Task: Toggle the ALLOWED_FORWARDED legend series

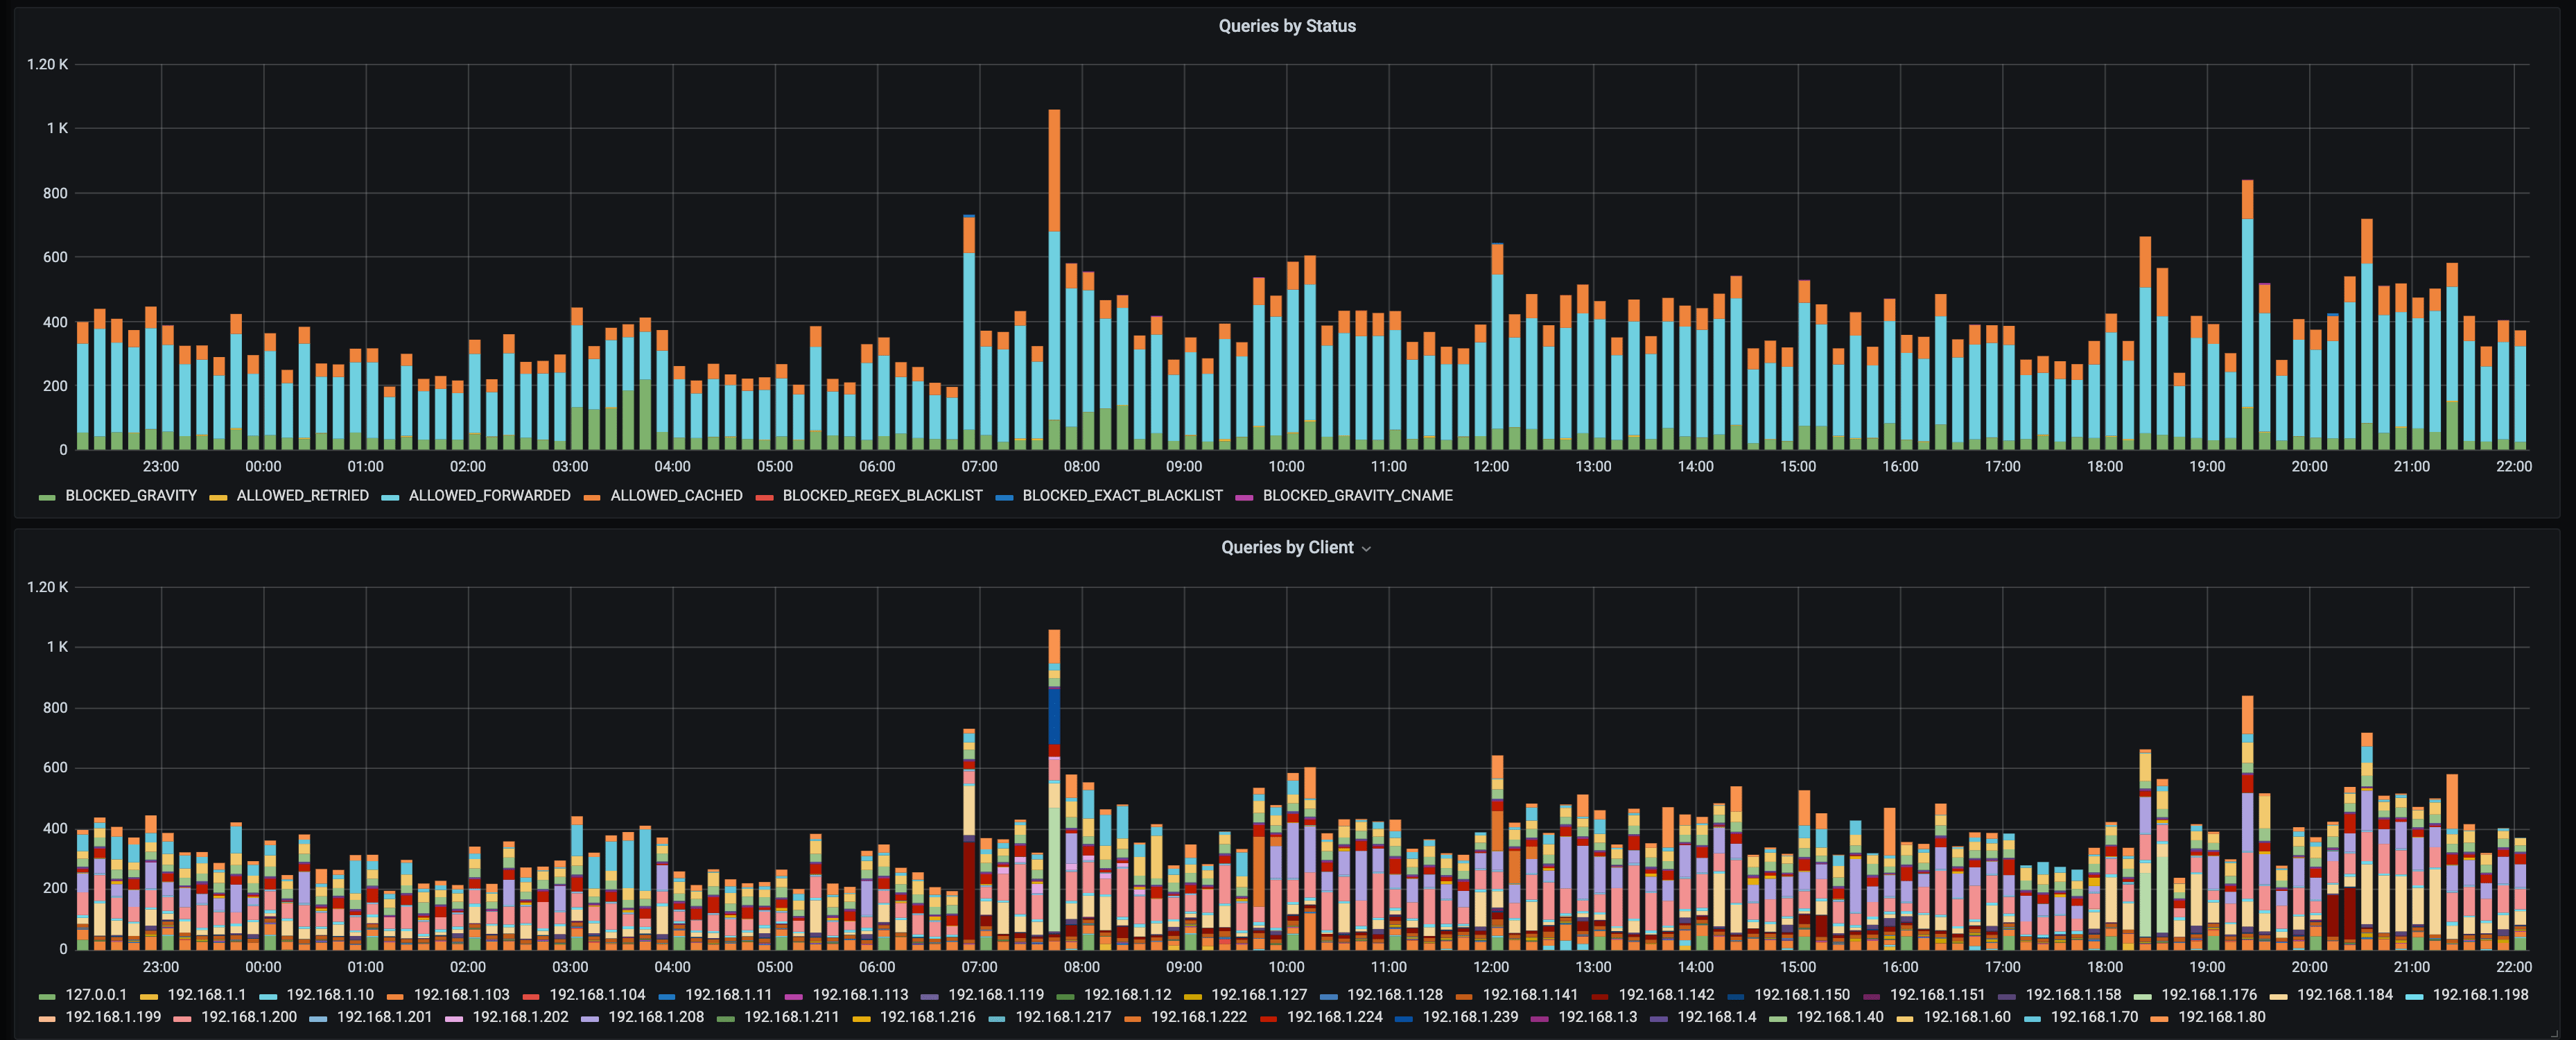Action: pos(489,495)
